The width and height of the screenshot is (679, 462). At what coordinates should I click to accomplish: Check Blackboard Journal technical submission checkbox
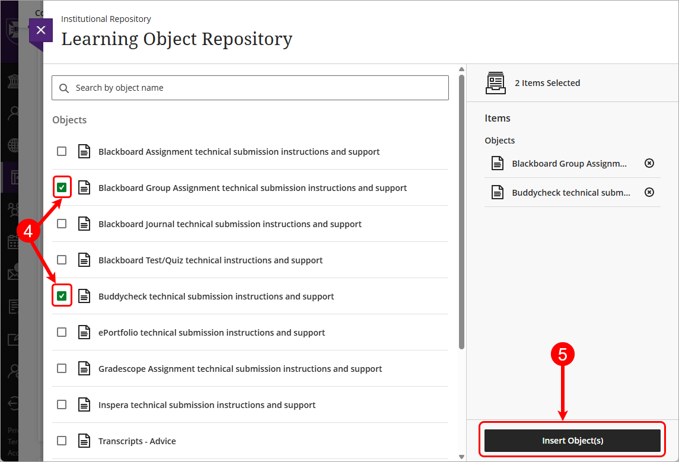click(62, 224)
